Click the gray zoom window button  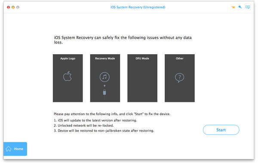click(x=18, y=7)
